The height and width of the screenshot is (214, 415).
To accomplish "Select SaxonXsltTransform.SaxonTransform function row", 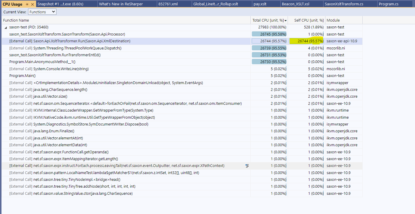I will pyautogui.click(x=182, y=34).
